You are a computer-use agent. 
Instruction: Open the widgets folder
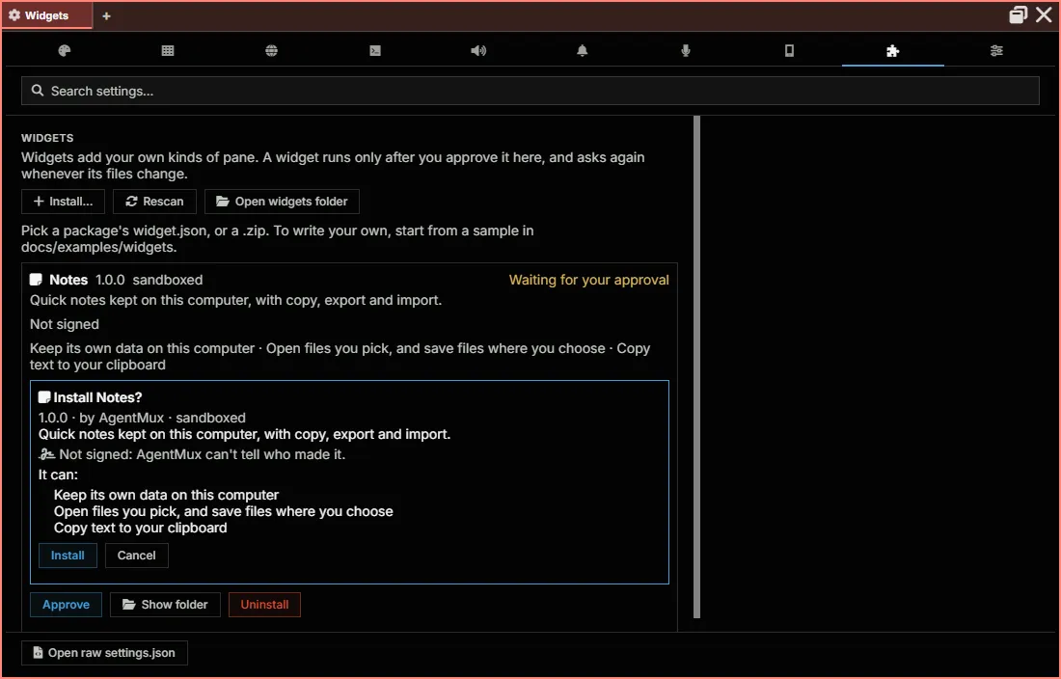click(x=282, y=202)
